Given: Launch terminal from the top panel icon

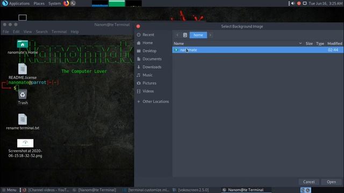Looking at the screenshot, I should point(73,3).
